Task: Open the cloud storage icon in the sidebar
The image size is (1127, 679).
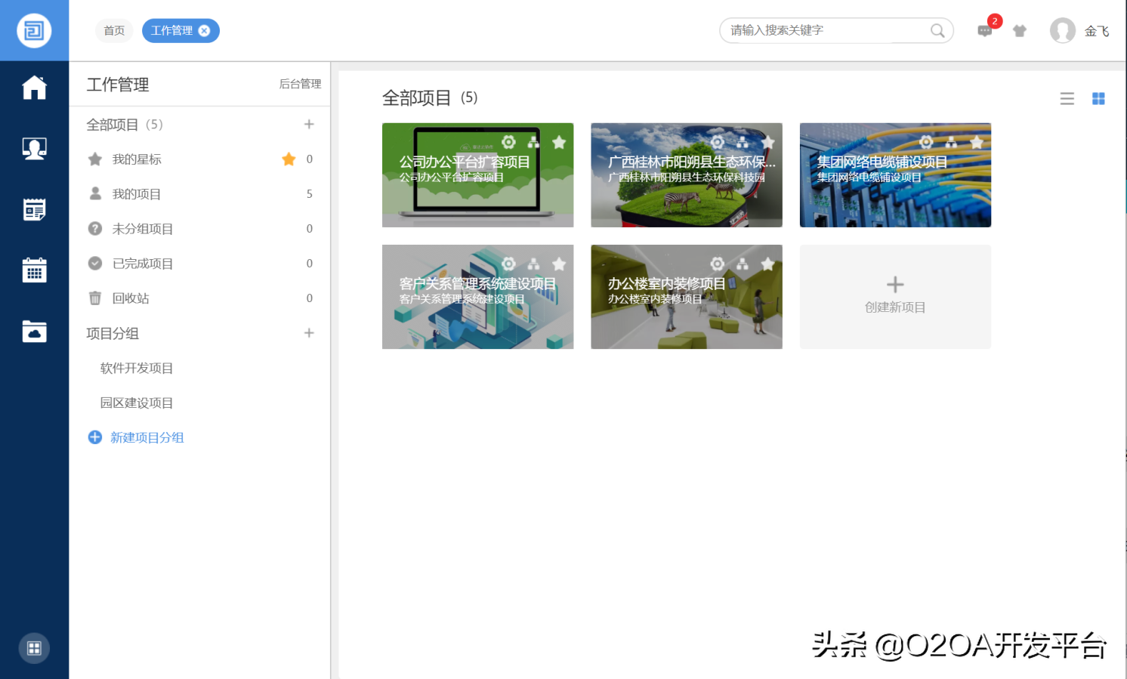Action: pyautogui.click(x=34, y=331)
